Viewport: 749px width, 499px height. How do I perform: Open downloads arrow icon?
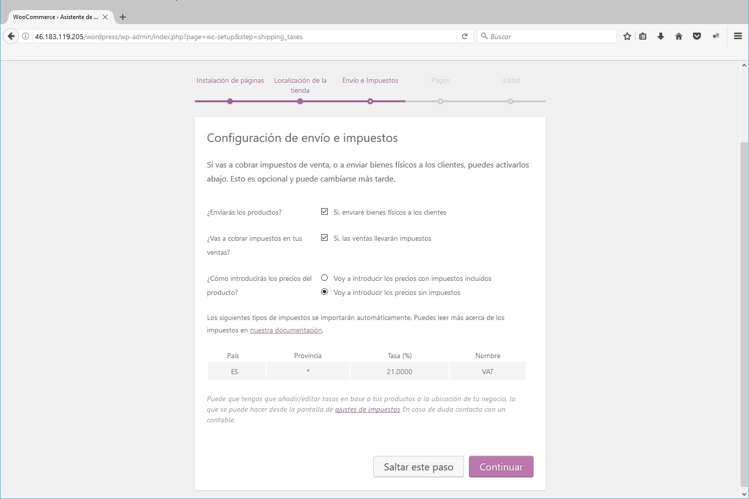point(661,36)
